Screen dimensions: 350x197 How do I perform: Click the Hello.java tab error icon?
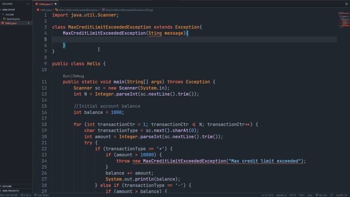(x=37, y=4)
